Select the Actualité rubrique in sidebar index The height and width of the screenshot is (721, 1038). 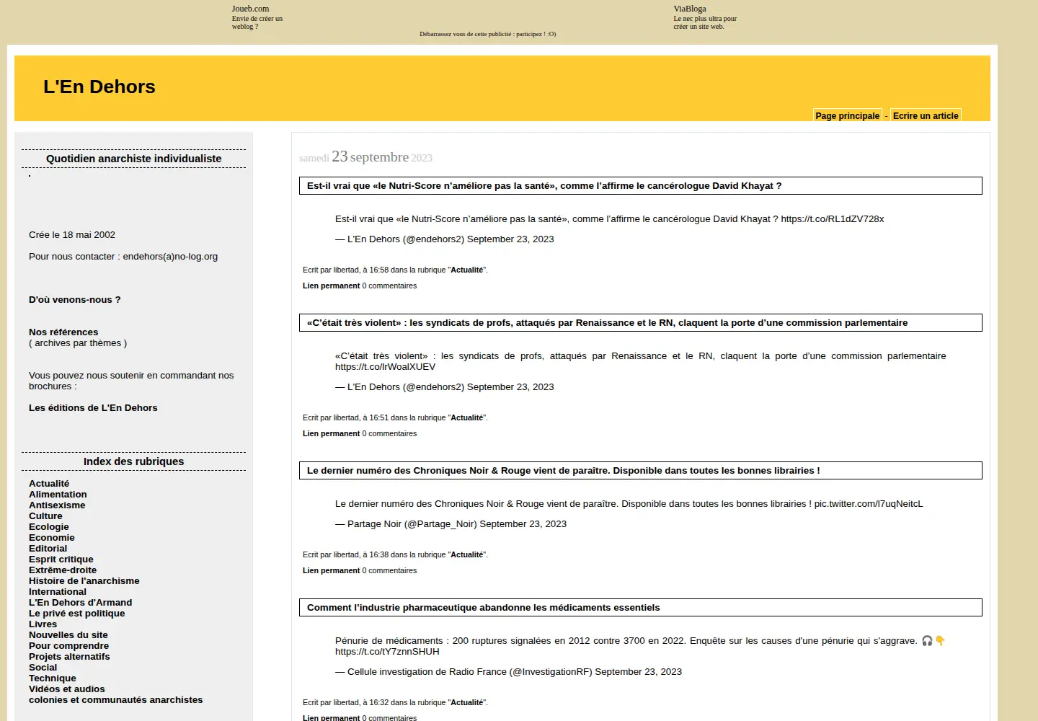(x=49, y=484)
